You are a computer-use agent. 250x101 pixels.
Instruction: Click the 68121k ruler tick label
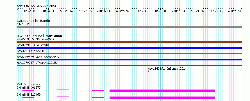(x=142, y=11)
